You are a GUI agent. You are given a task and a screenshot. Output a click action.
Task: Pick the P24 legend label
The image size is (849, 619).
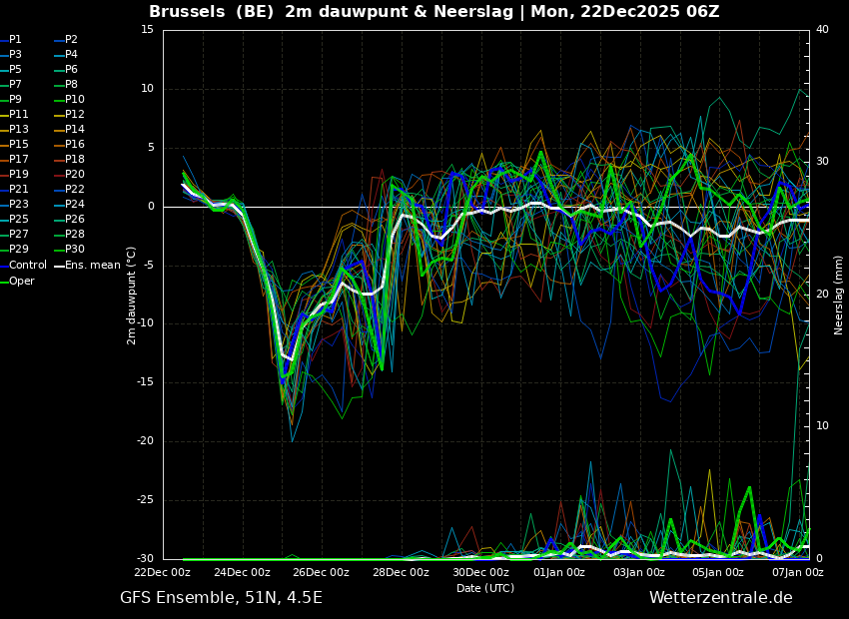coord(70,204)
